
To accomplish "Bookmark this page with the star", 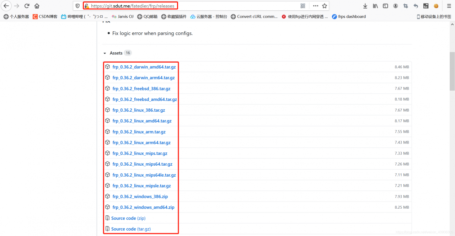I will [x=325, y=6].
